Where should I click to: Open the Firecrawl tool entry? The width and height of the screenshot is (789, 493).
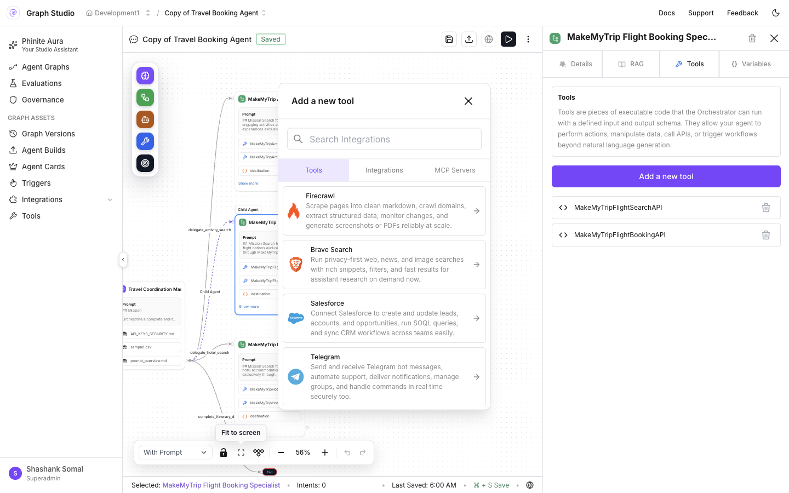point(384,211)
